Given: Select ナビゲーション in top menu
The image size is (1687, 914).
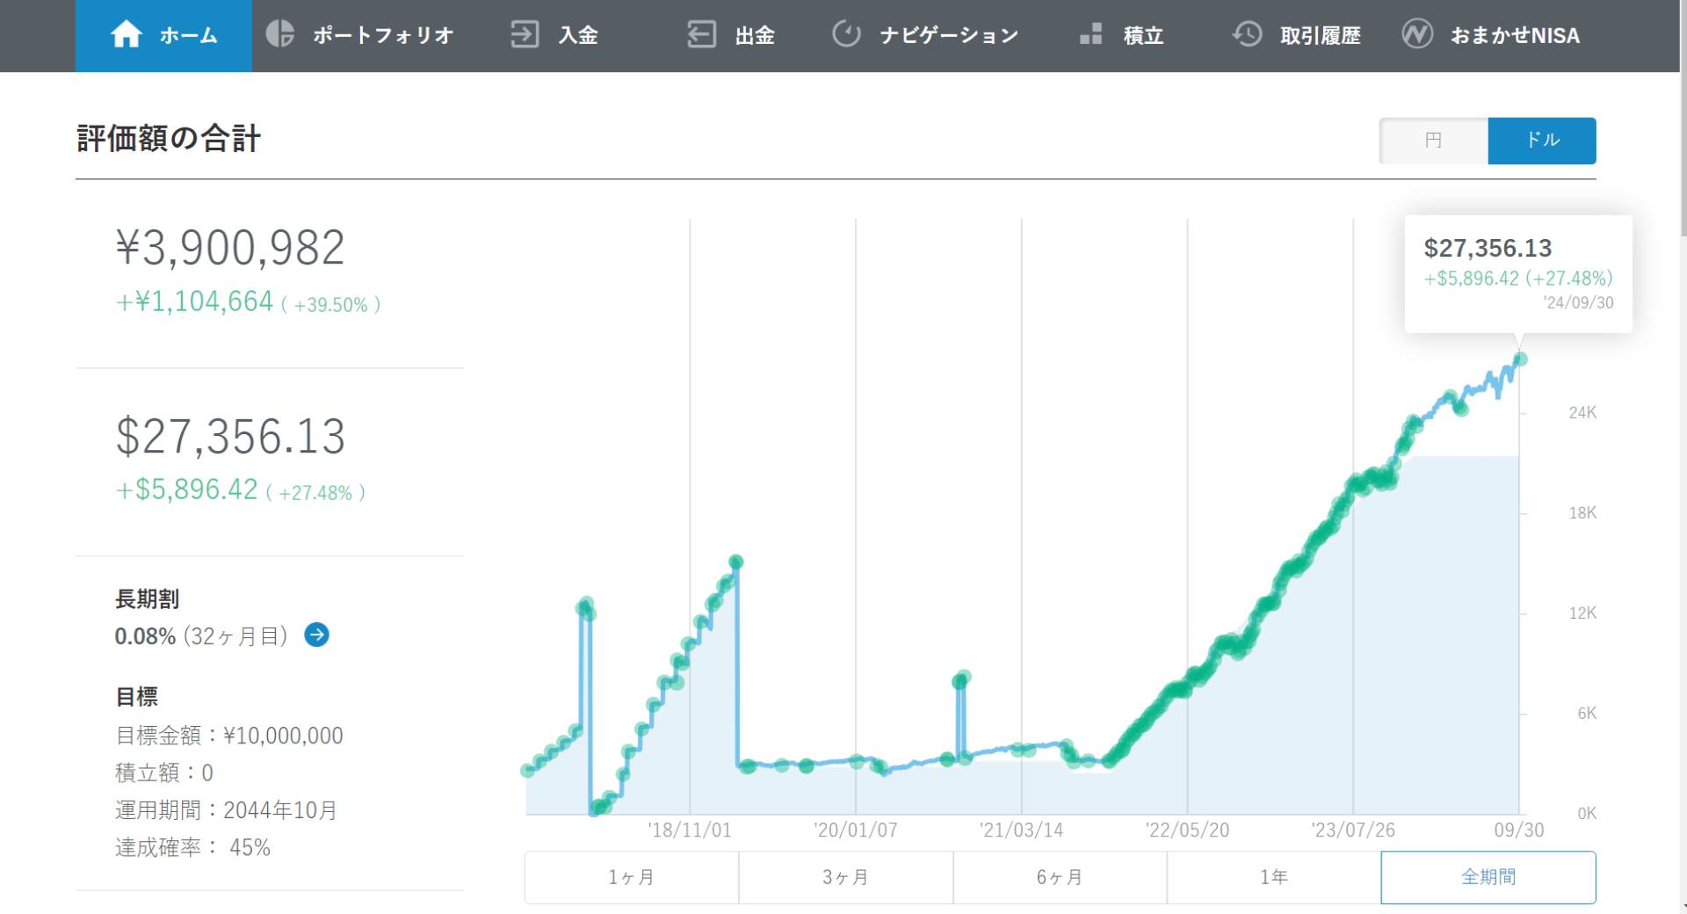Looking at the screenshot, I should coord(925,36).
